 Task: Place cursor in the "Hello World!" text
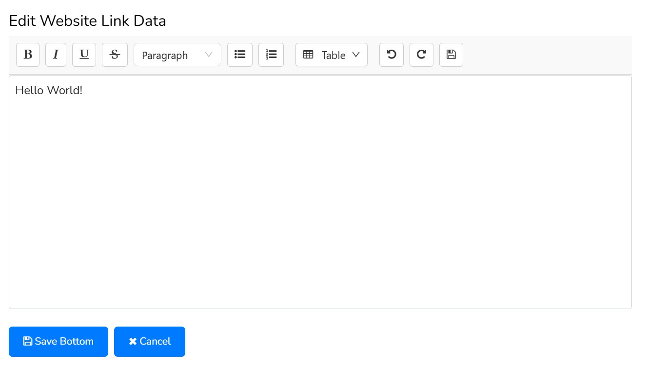click(x=49, y=90)
